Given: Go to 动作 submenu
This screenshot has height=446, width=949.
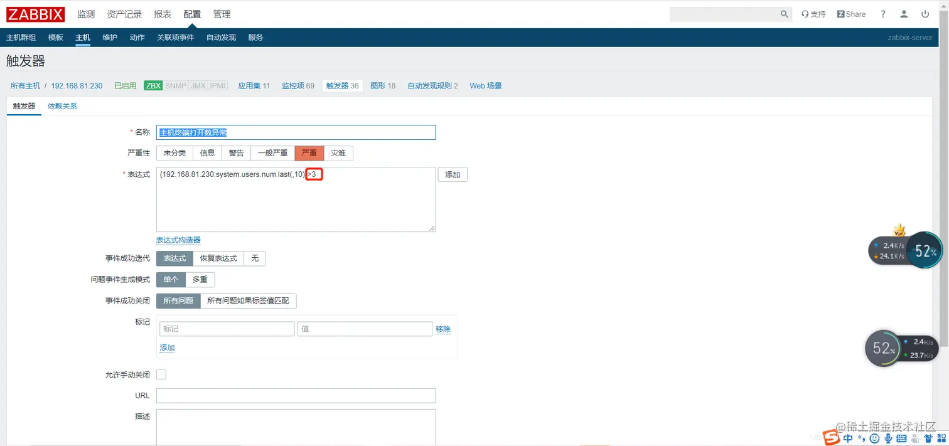Looking at the screenshot, I should 137,38.
